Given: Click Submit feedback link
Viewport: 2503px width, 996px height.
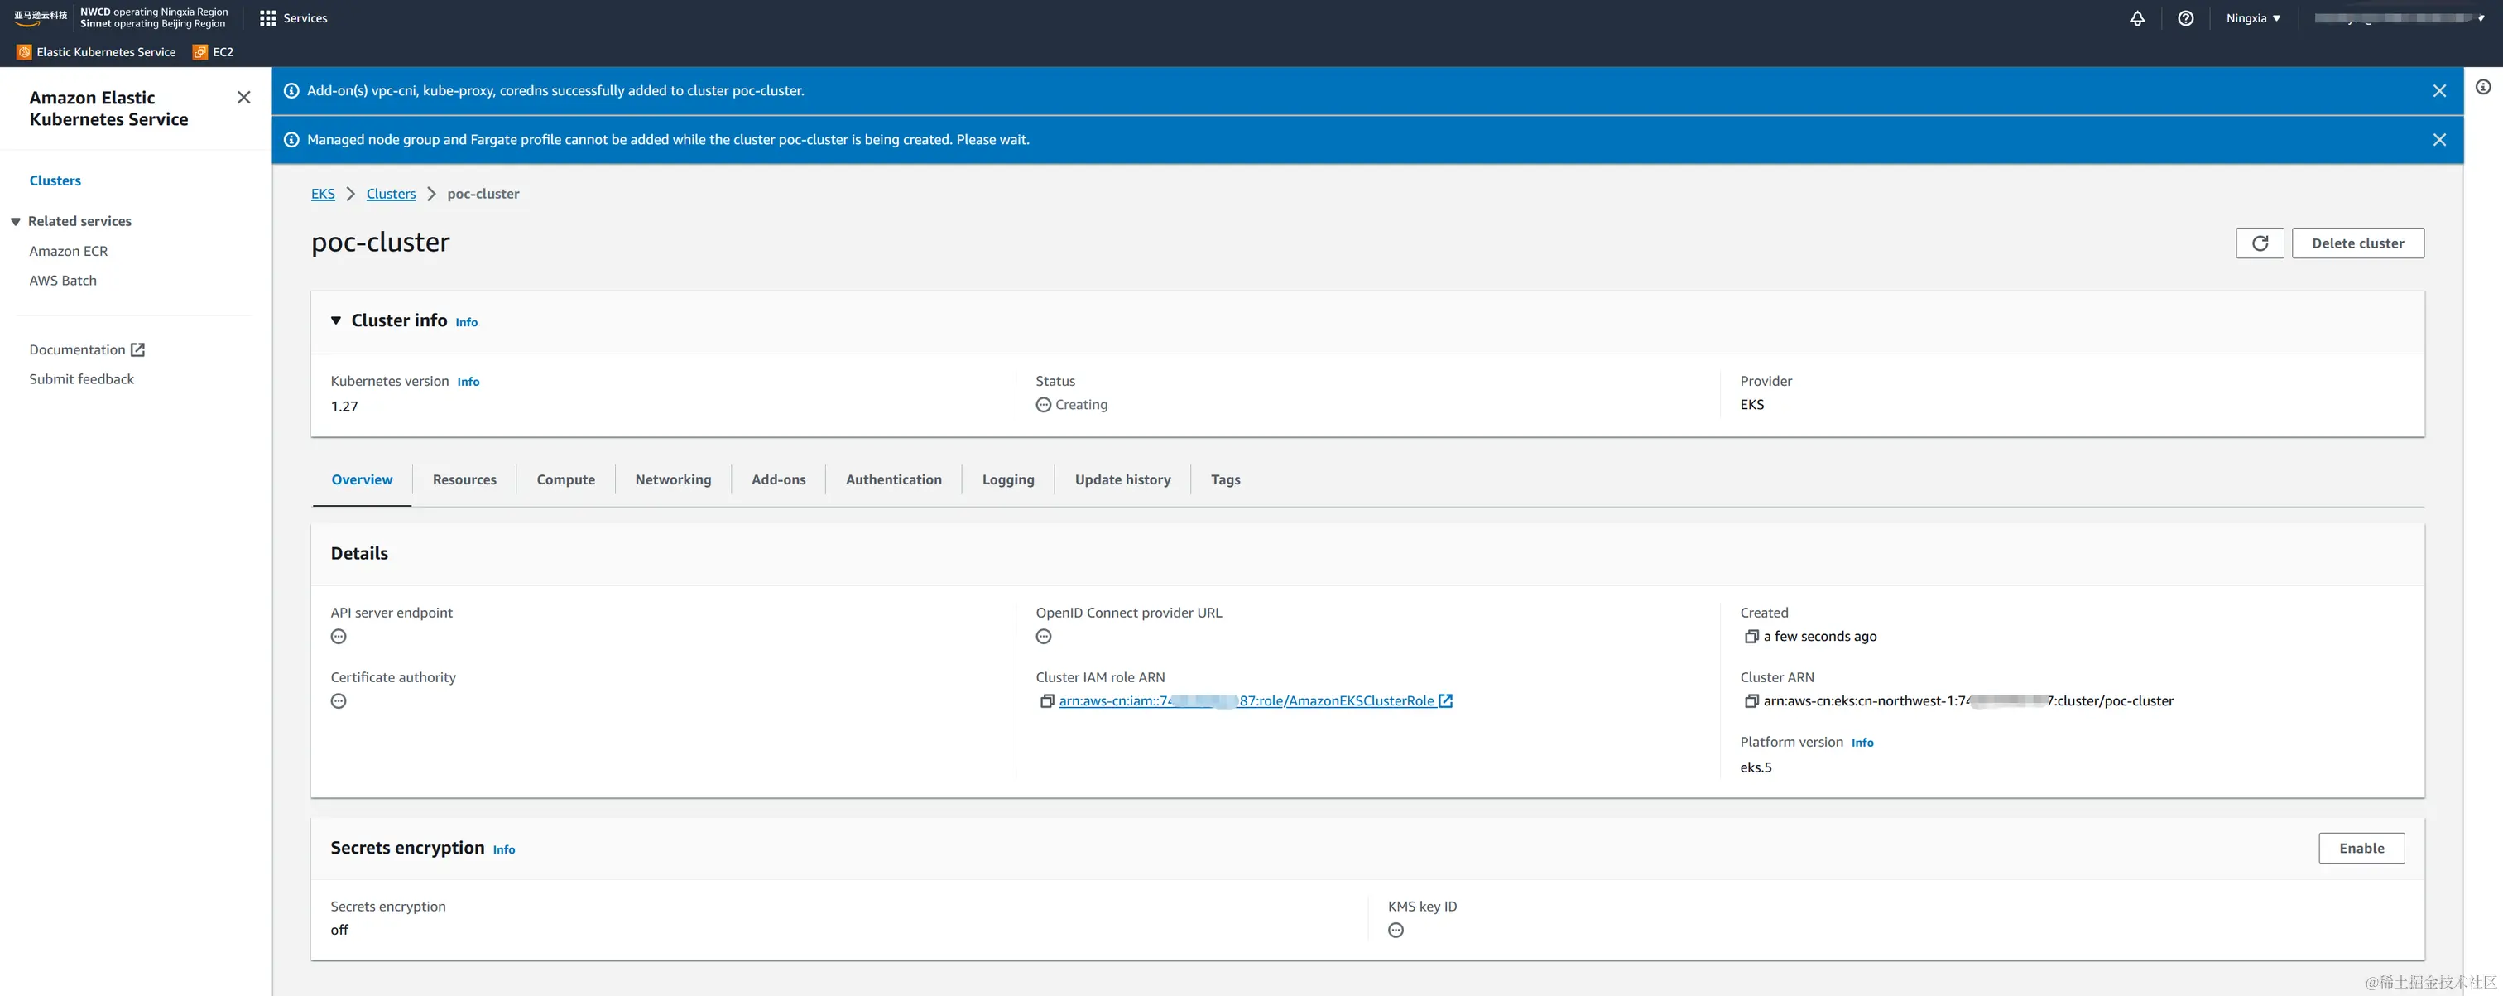Looking at the screenshot, I should click(x=82, y=379).
